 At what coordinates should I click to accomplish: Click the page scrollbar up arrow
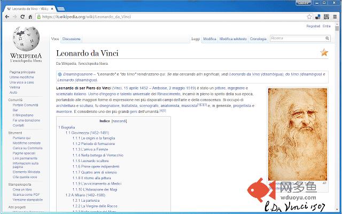[x=337, y=24]
